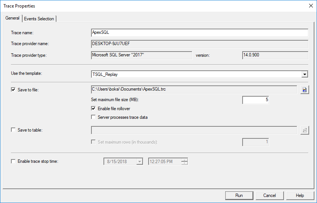
Task: Click the 'Trace name:' label
Action: (22, 33)
